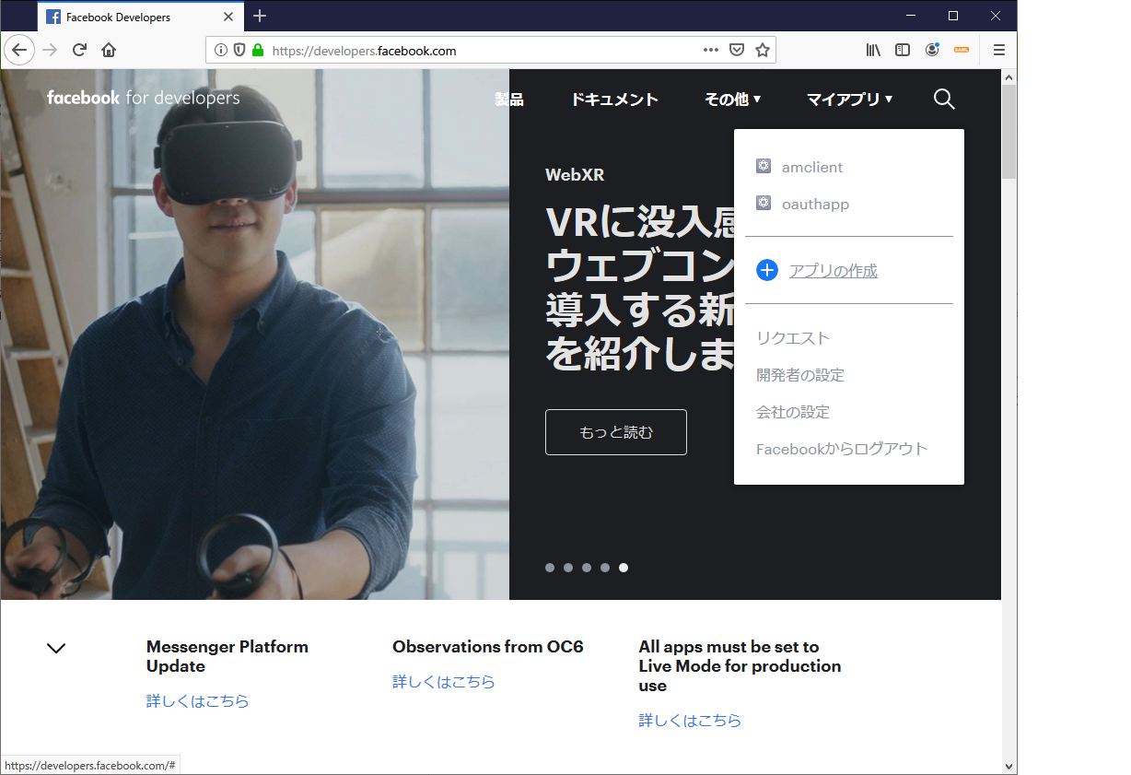Click the Facebook favicon on the tab
Viewport: 1131px width, 775px height.
tap(53, 17)
